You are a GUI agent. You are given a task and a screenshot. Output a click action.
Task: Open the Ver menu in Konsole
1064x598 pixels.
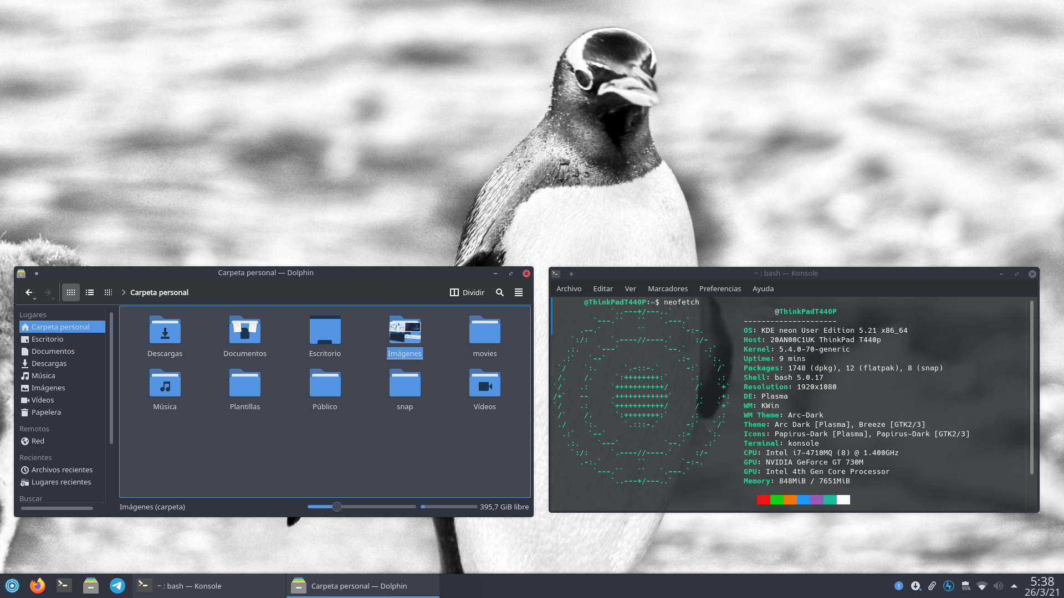(630, 288)
